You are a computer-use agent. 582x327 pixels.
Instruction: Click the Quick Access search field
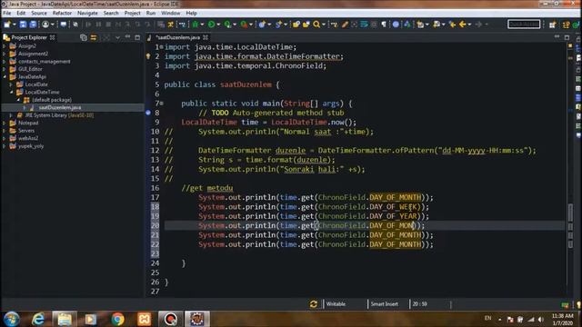click(524, 25)
